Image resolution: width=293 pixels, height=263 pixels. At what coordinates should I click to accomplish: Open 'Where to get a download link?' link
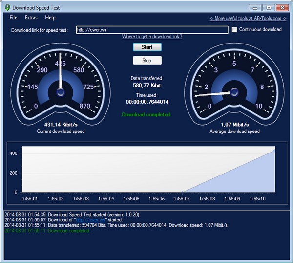pos(152,37)
